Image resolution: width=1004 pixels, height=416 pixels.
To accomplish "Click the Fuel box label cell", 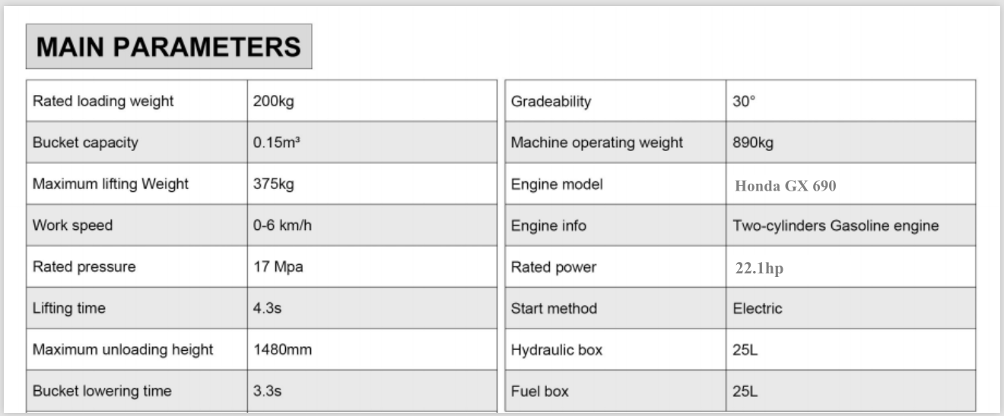I will [x=540, y=392].
